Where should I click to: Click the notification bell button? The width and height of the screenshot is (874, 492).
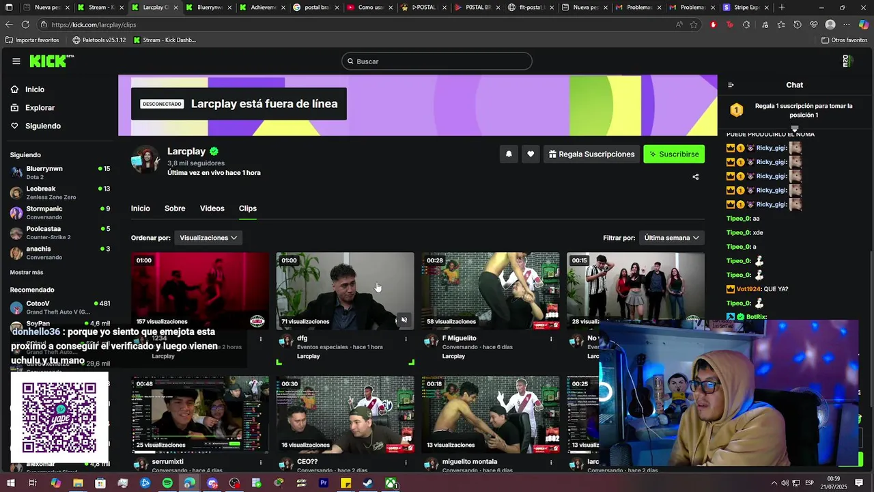click(x=509, y=154)
